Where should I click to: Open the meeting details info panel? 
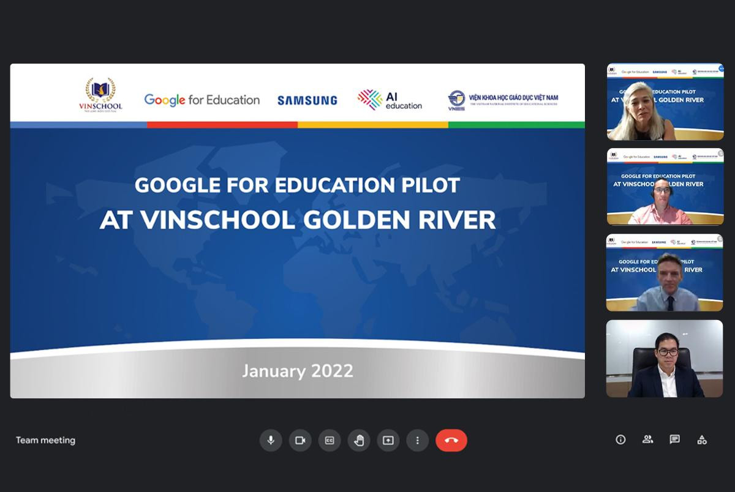coord(620,439)
